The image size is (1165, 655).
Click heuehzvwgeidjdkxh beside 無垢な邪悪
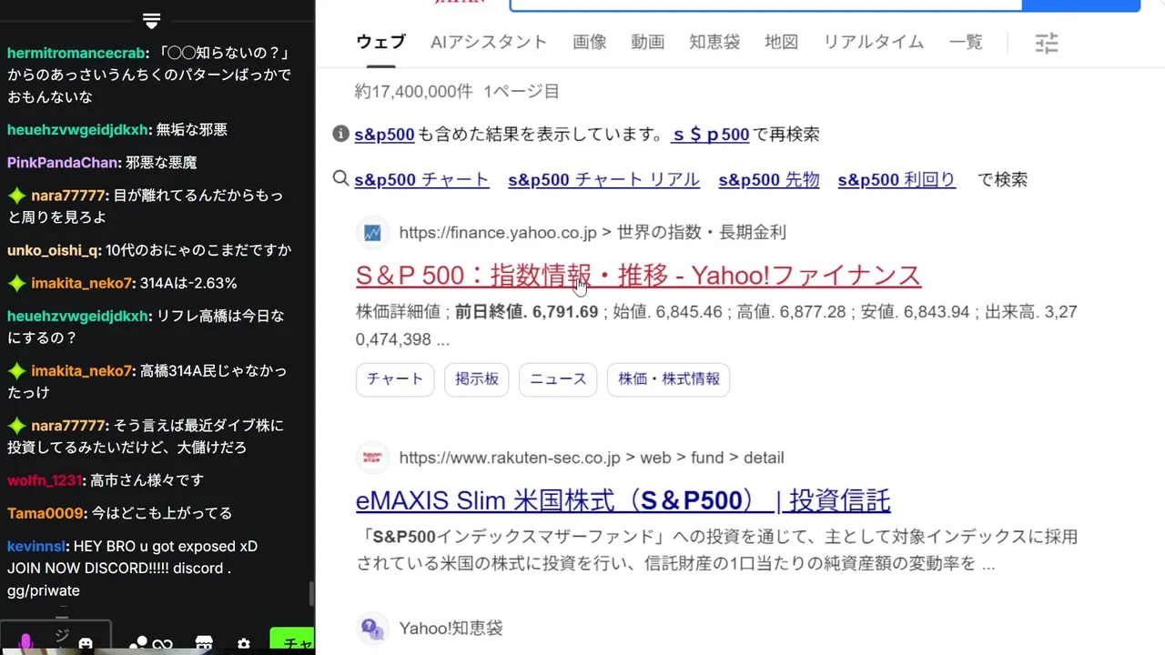pos(77,130)
